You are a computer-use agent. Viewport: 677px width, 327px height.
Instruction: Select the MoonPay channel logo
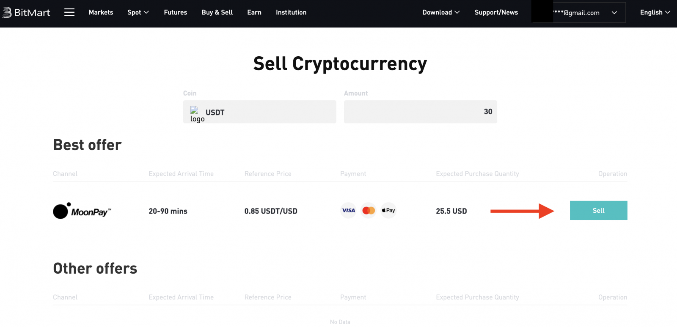point(82,211)
